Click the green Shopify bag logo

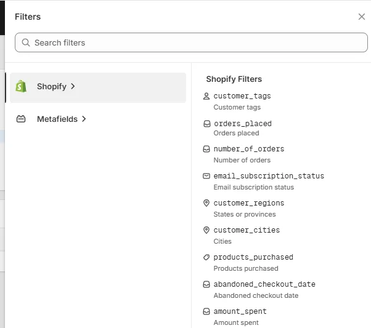[21, 86]
